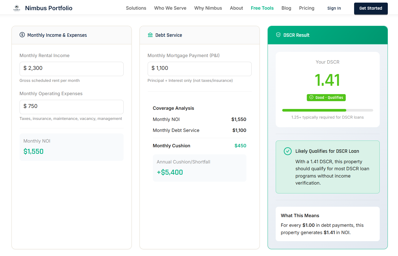Click the Nimbus Portfolio brand name
Viewport: 398px width, 256px height.
click(x=49, y=8)
